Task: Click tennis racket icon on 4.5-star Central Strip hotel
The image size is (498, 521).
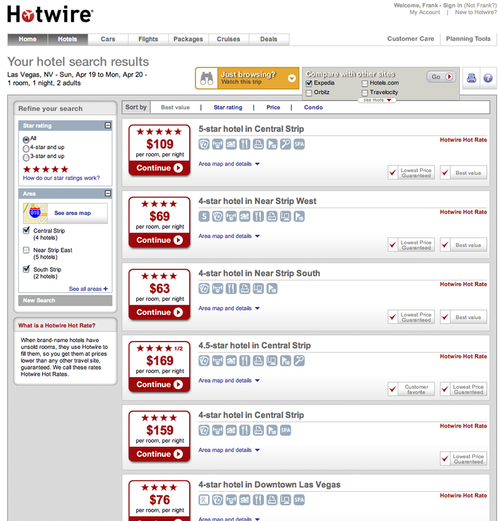Action: [x=299, y=361]
